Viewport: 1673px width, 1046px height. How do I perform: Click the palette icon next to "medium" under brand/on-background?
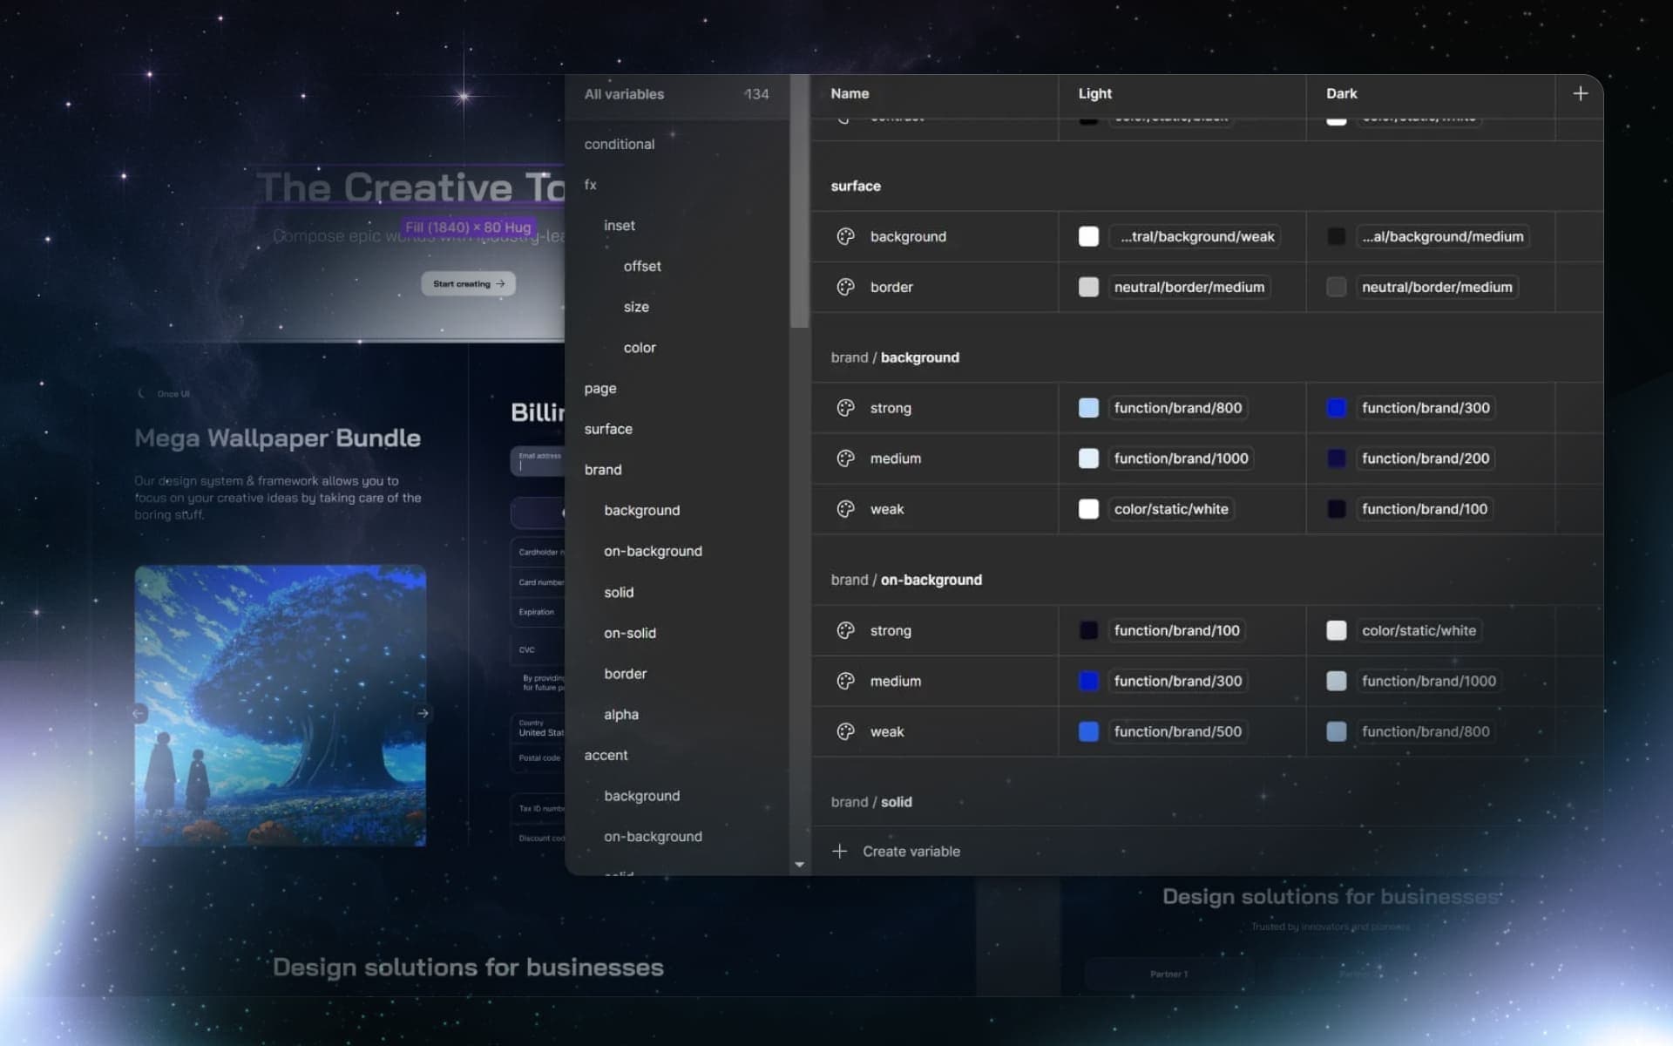tap(845, 681)
